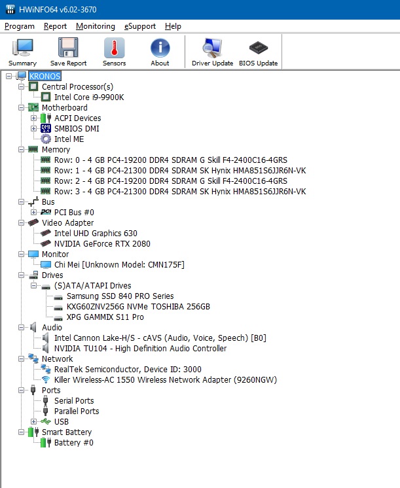This screenshot has width=400, height=488.
Task: Collapse the Audio branch
Action: [x=21, y=328]
